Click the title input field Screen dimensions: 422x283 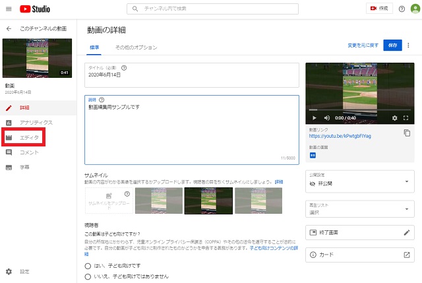192,75
